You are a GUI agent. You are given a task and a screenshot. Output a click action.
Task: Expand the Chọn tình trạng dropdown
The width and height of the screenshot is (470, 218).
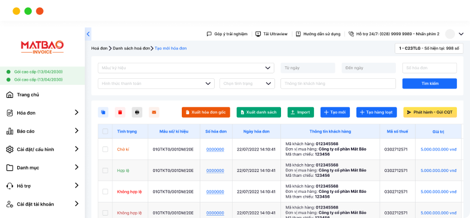click(x=247, y=84)
